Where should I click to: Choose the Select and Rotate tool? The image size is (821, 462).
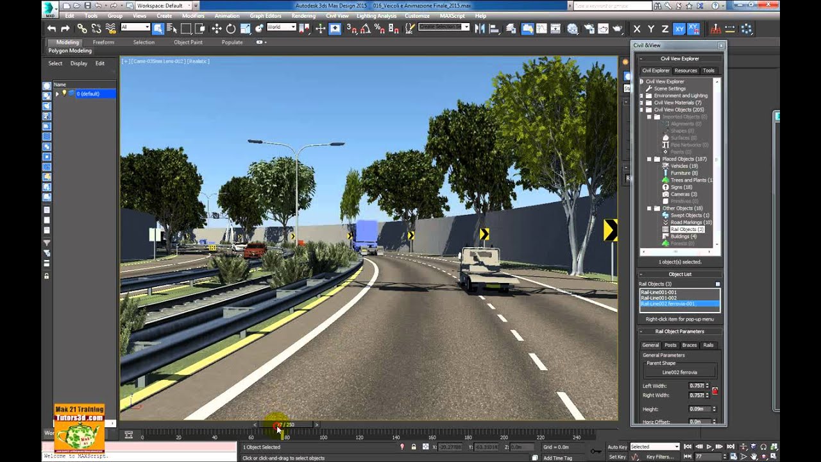(x=231, y=28)
